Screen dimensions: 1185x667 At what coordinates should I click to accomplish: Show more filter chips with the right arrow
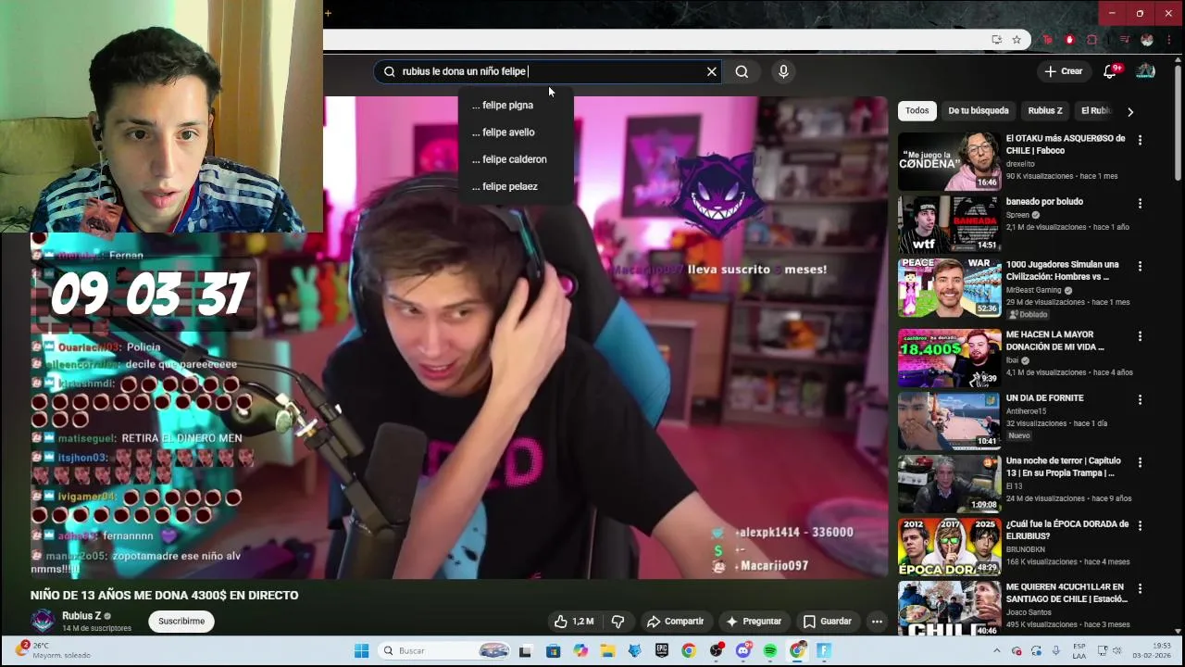pos(1130,111)
